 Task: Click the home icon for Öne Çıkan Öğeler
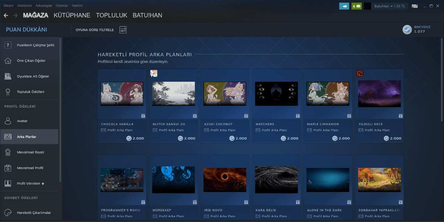point(8,61)
